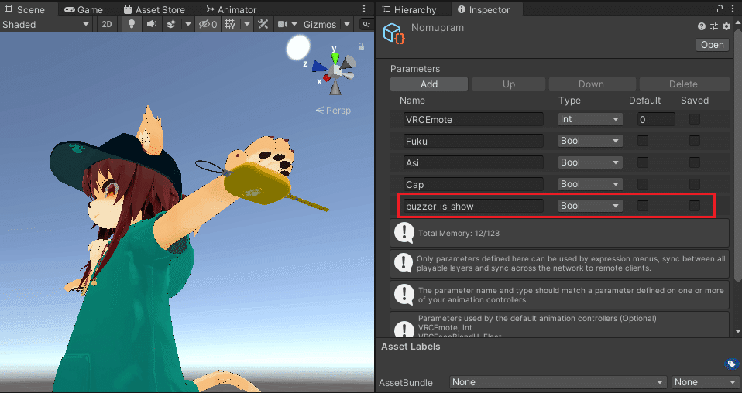742x393 pixels.
Task: Open the AssetBundle variant dropdown
Action: pyautogui.click(x=705, y=382)
